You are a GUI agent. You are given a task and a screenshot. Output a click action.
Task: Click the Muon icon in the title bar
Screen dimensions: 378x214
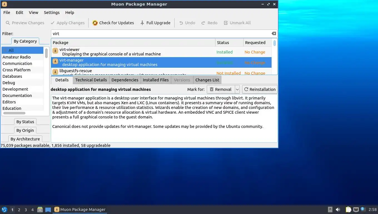click(4, 4)
